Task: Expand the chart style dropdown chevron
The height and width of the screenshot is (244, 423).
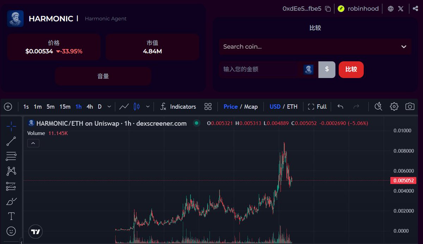Action: click(148, 107)
